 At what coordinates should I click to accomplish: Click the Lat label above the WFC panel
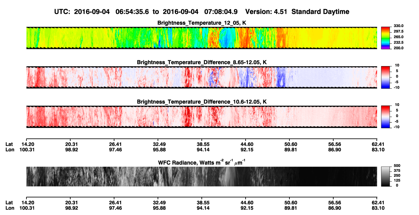(9, 144)
